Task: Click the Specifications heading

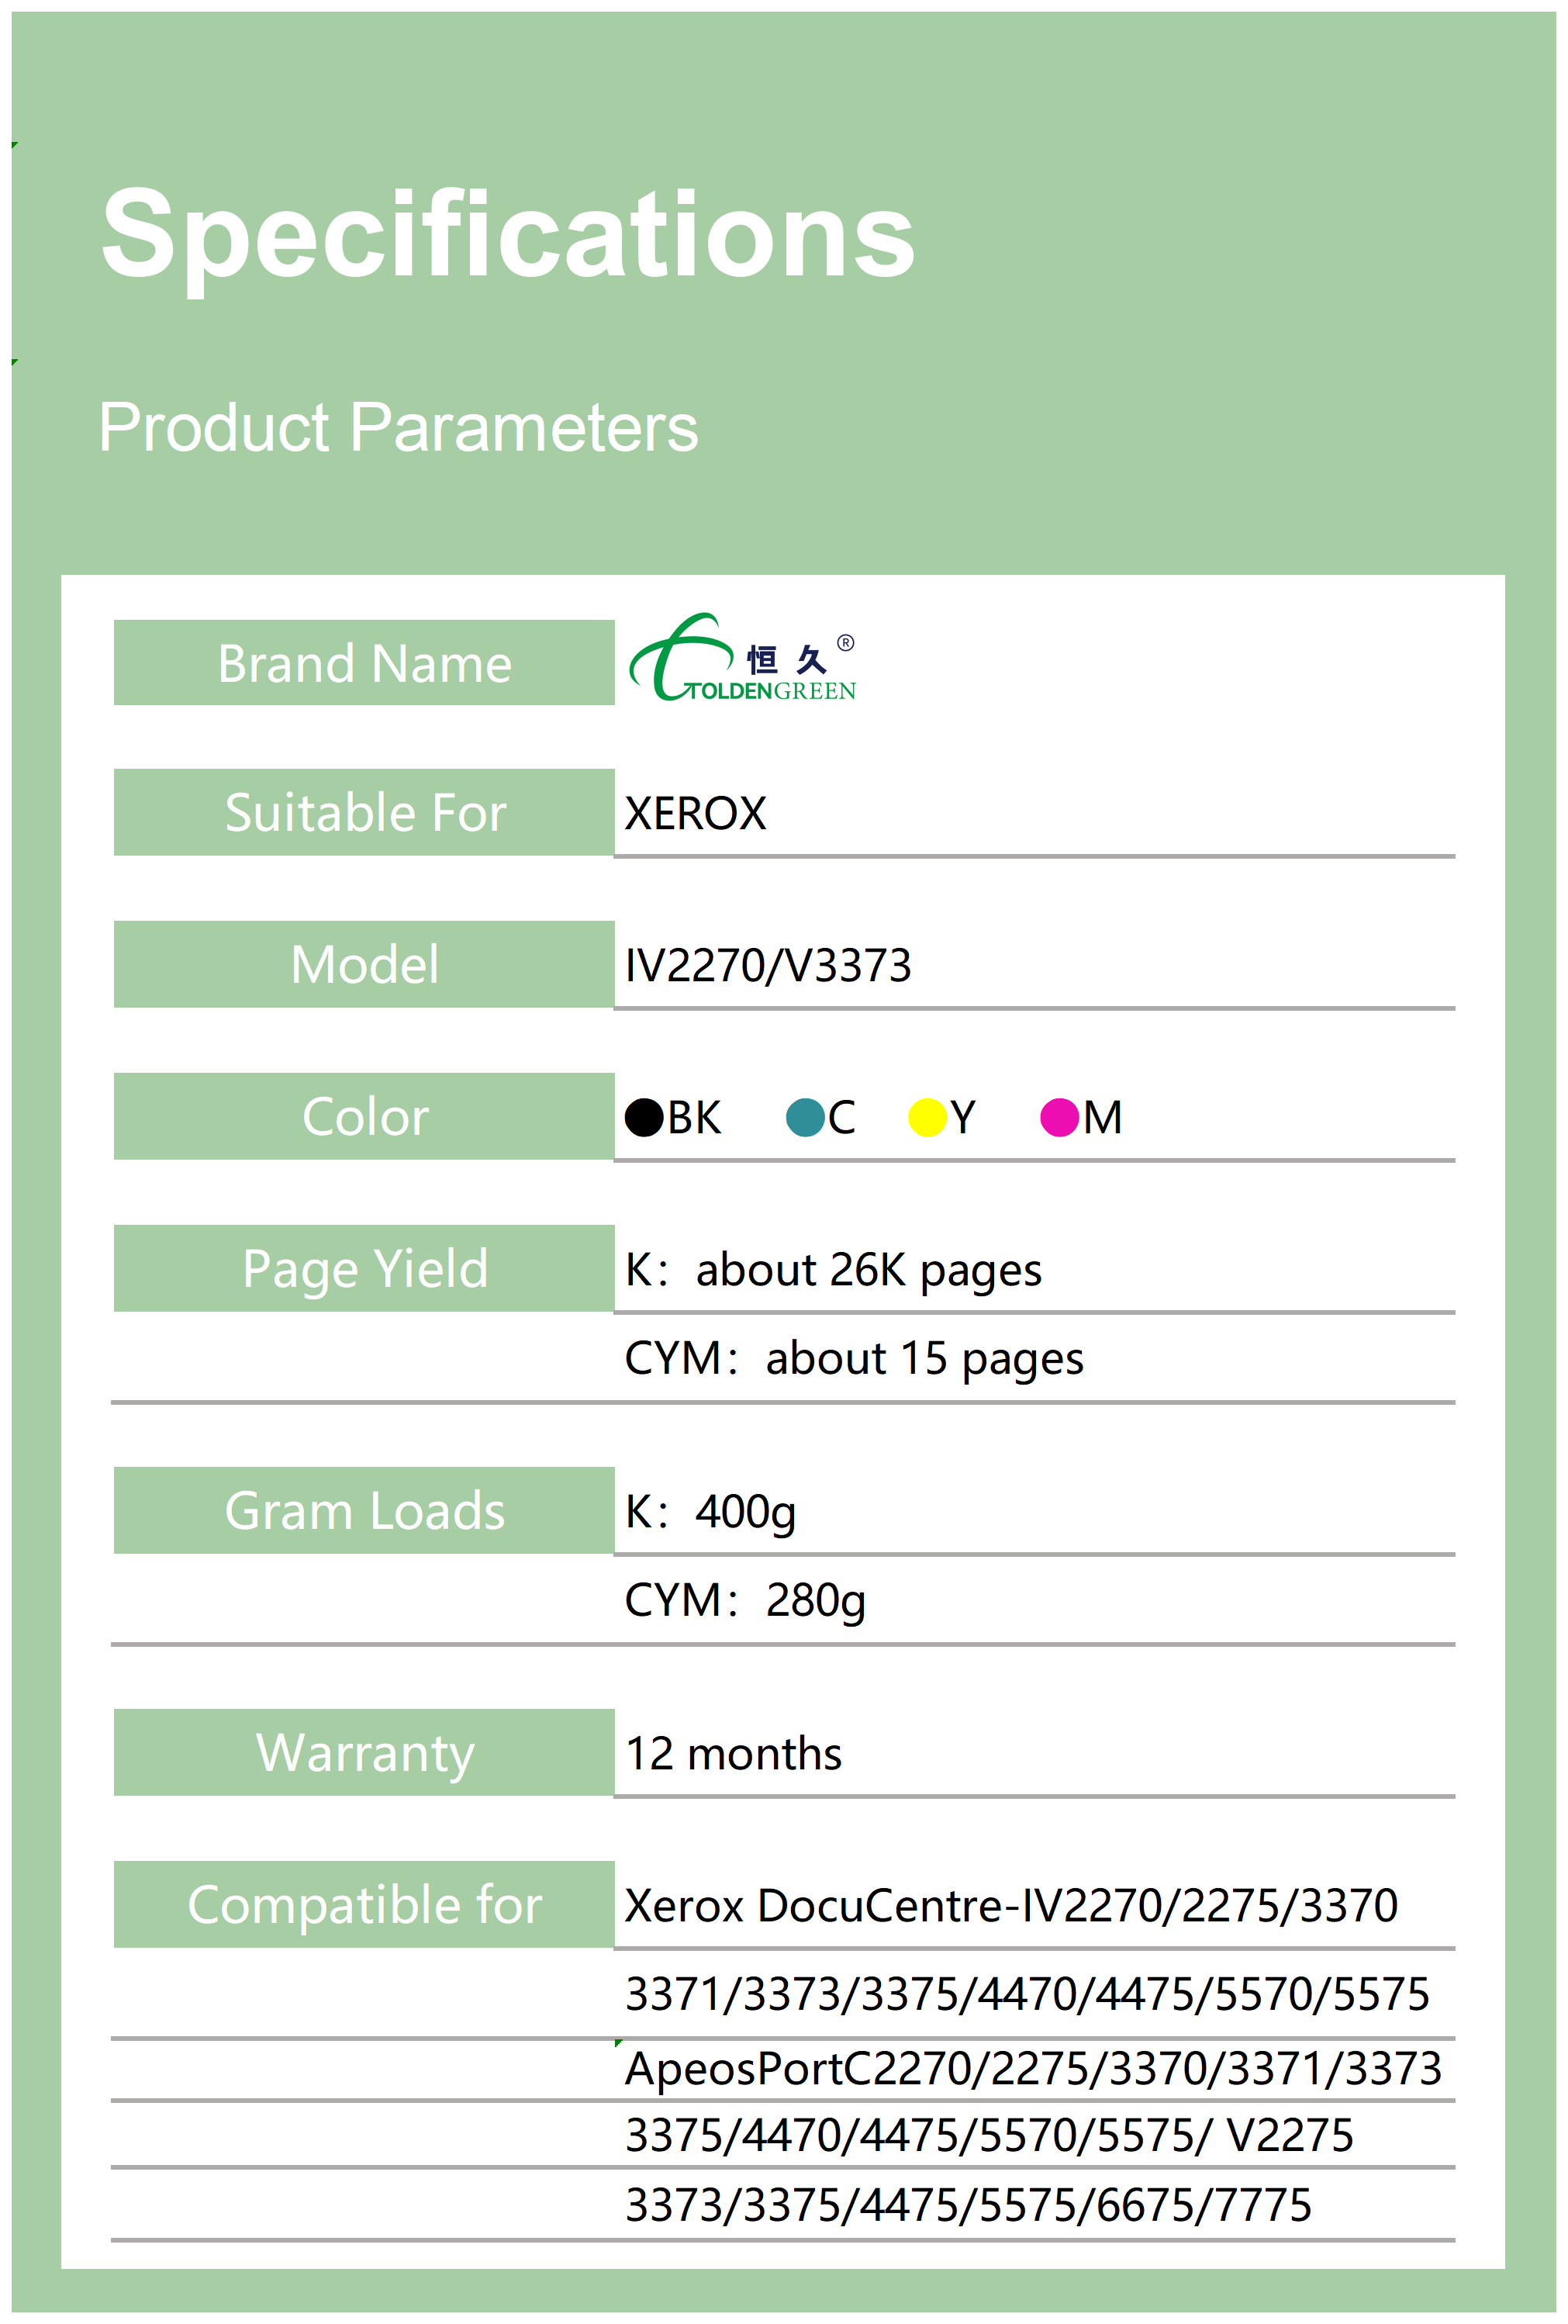Action: 508,235
